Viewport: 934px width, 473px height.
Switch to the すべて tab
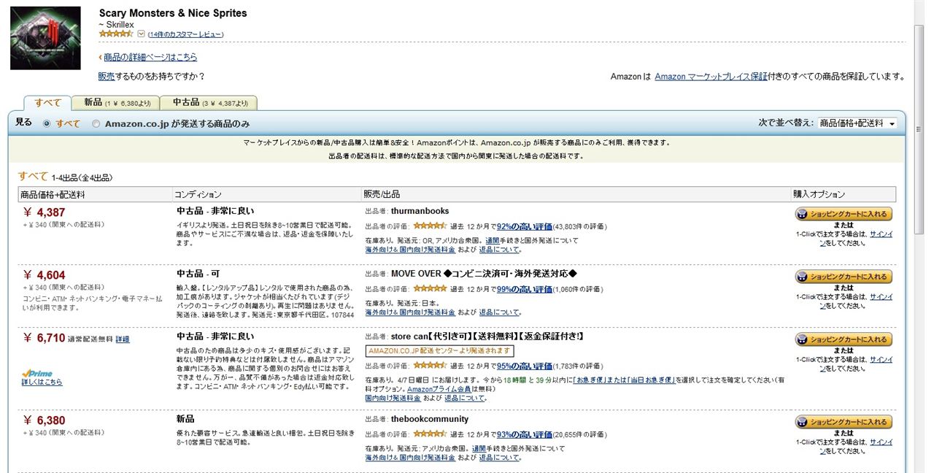tap(47, 103)
